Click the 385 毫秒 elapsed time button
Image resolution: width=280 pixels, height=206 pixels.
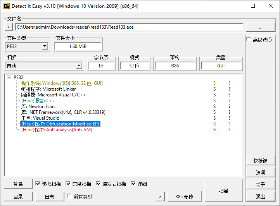pos(184,197)
